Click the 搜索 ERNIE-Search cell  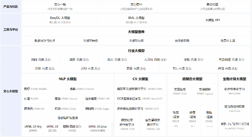click(68, 99)
